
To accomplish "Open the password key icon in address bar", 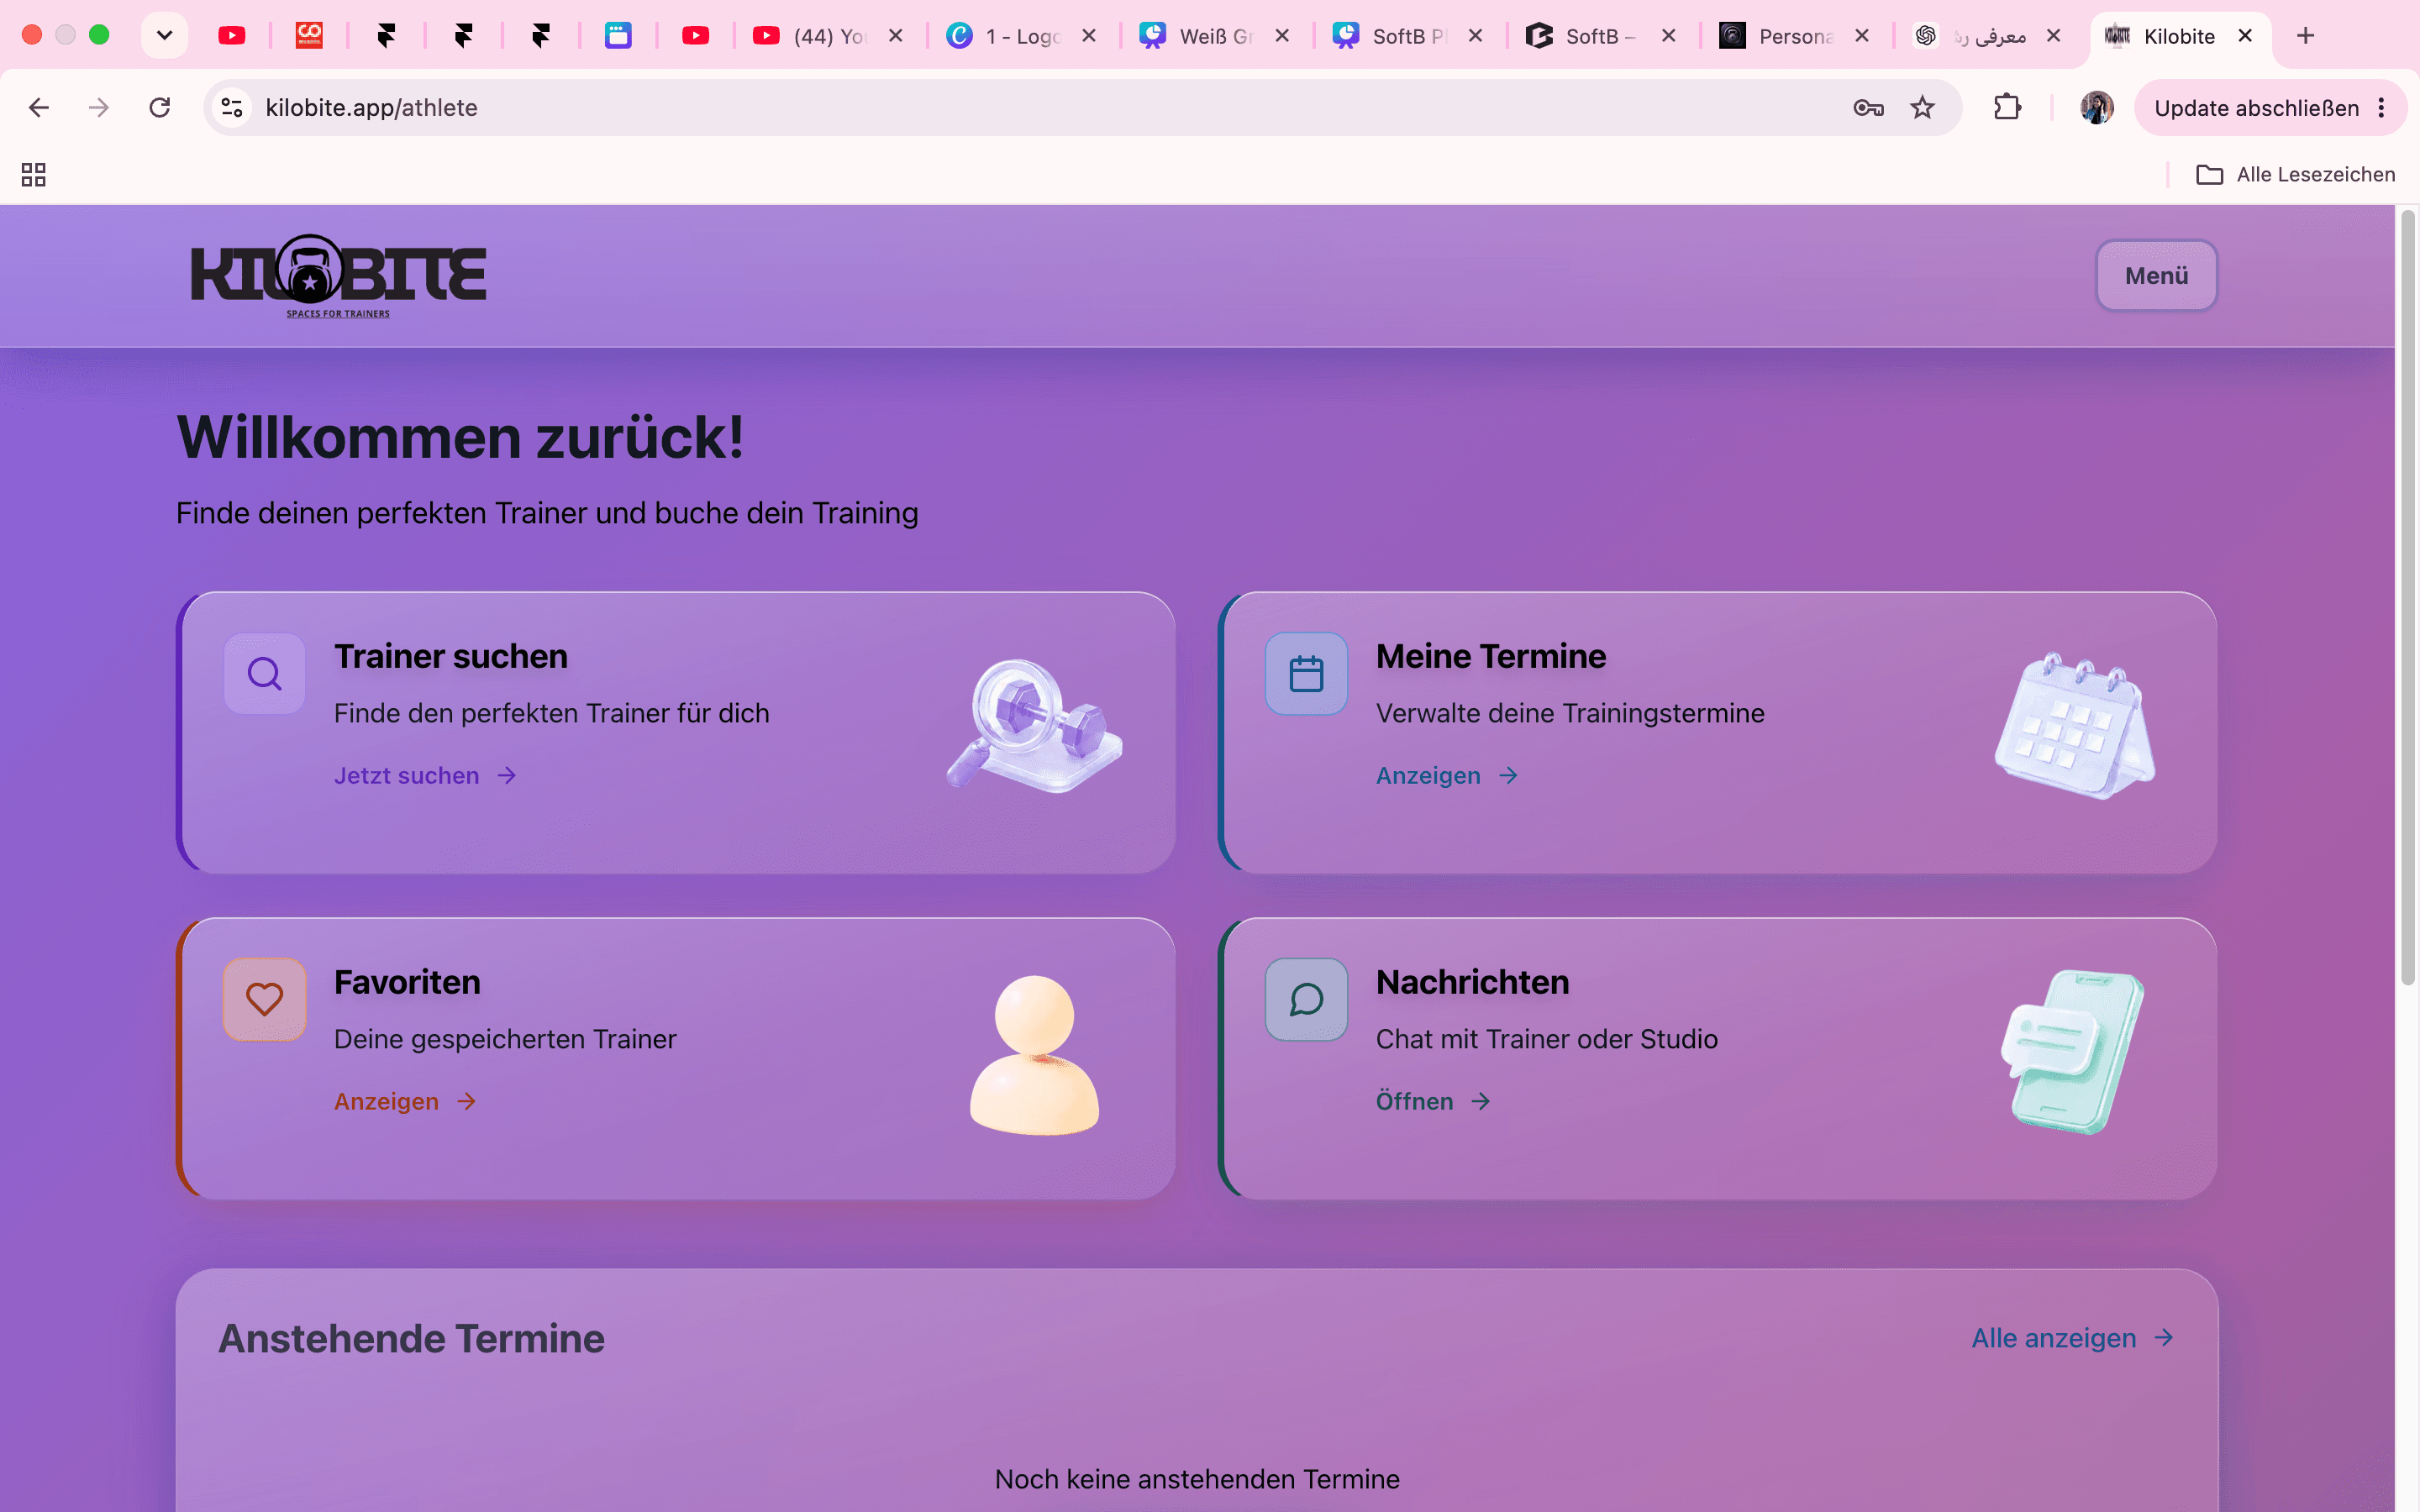I will click(x=1868, y=107).
